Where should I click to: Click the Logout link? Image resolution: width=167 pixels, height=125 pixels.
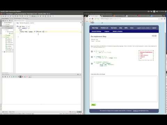(154, 28)
